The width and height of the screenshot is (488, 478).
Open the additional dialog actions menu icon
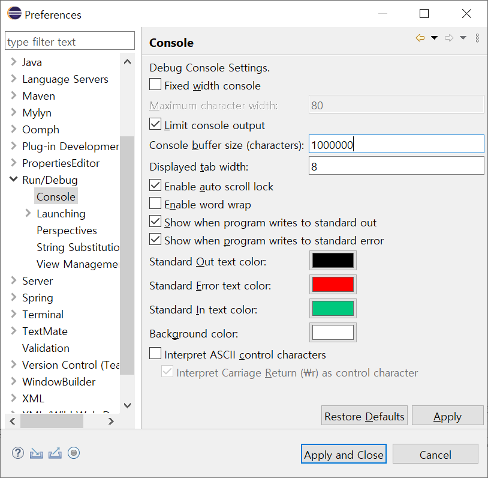coord(477,38)
